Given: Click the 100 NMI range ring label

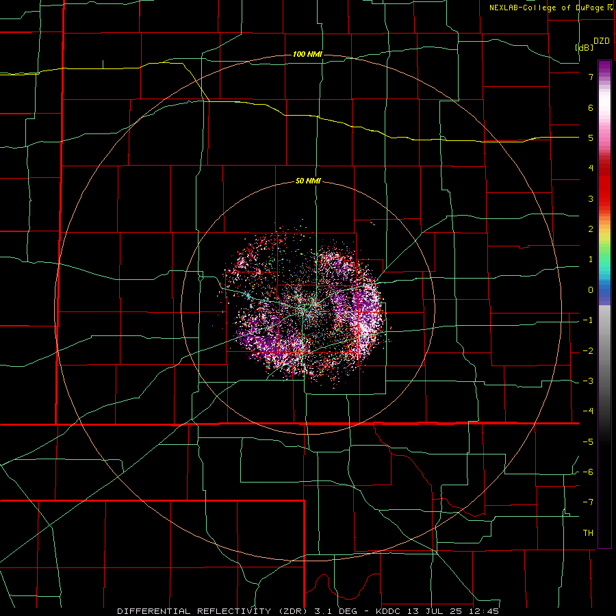Looking at the screenshot, I should pyautogui.click(x=307, y=54).
